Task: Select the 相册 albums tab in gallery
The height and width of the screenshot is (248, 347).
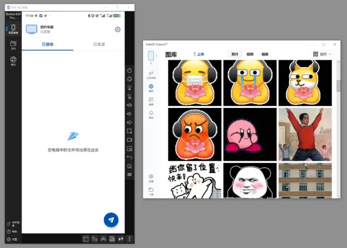Action: tap(265, 55)
